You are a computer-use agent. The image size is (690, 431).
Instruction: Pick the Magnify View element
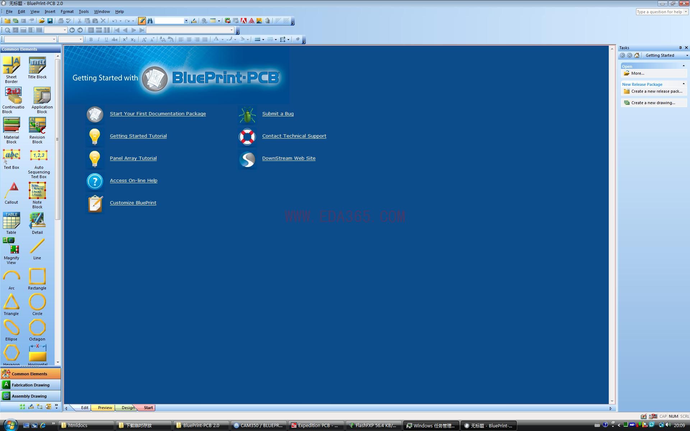click(11, 251)
